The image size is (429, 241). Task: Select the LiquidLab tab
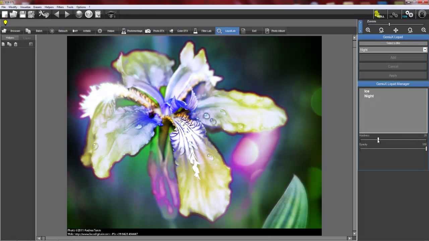tap(227, 31)
